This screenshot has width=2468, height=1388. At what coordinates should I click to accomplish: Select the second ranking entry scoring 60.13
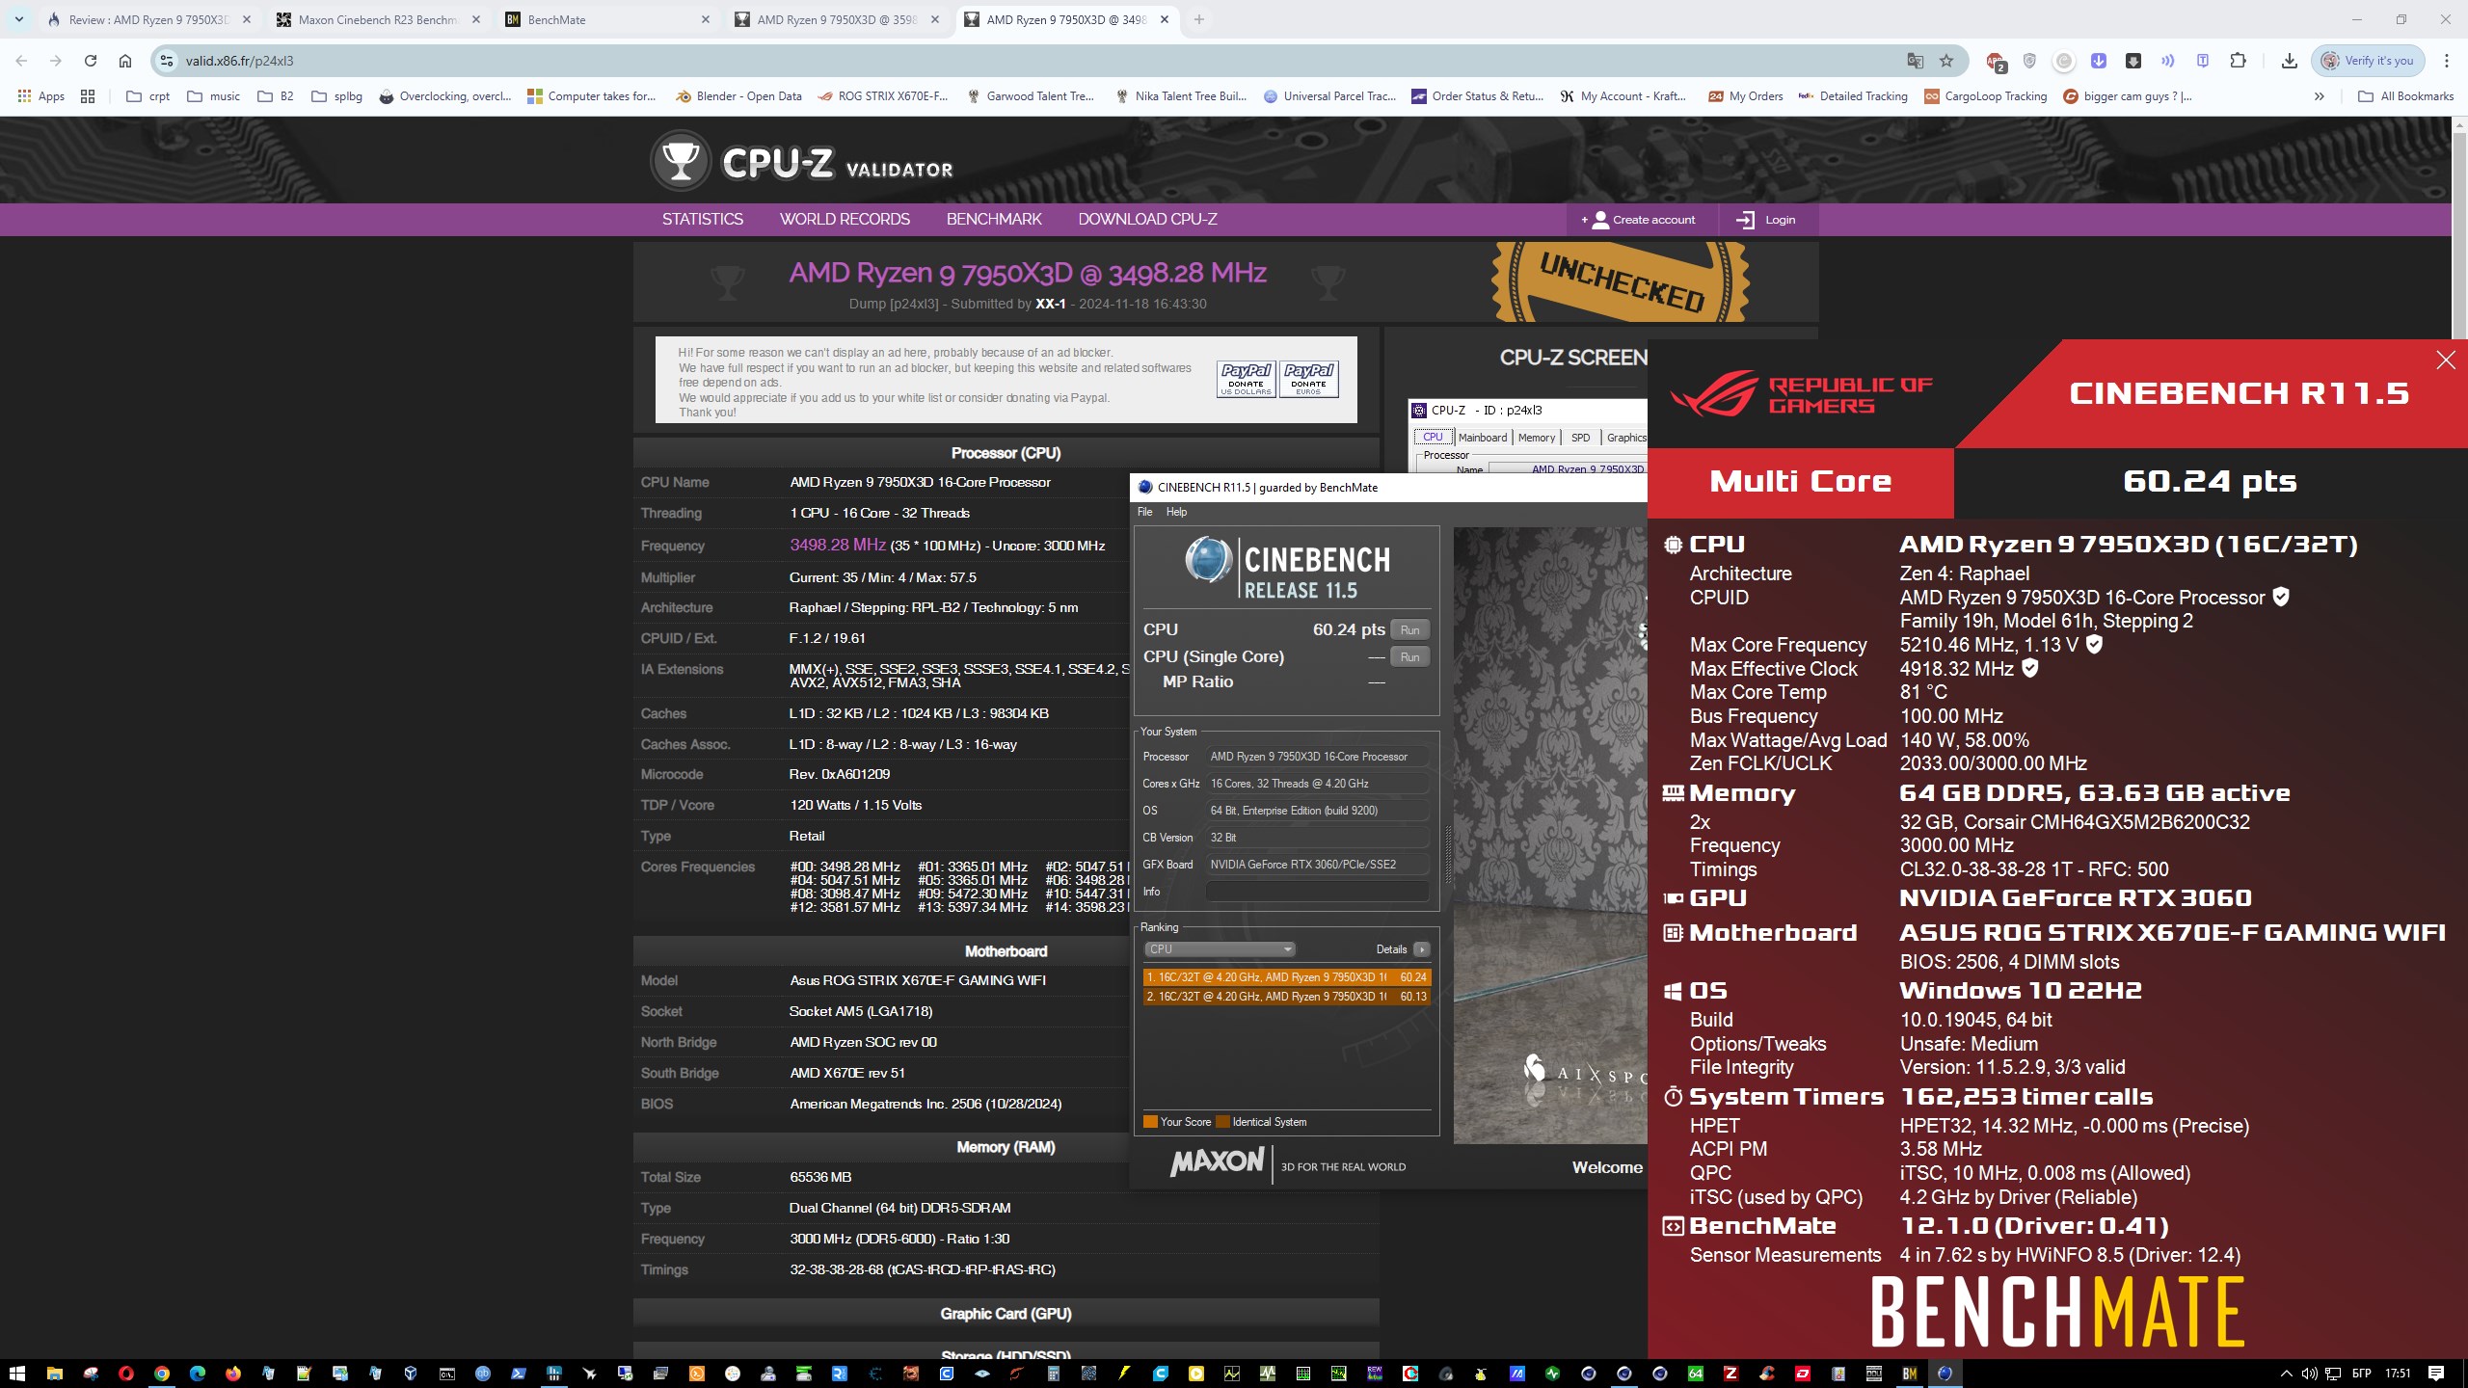click(x=1286, y=997)
